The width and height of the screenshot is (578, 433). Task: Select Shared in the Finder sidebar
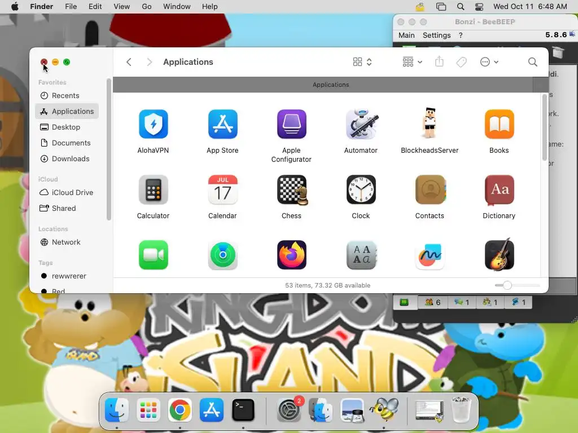tap(67, 209)
